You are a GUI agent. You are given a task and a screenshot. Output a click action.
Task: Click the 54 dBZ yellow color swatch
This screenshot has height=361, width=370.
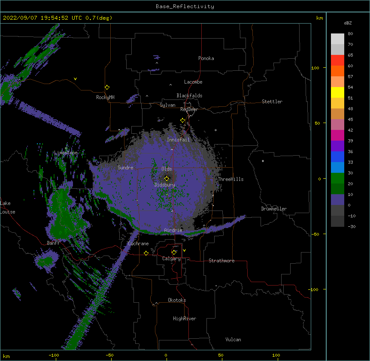tap(337, 92)
